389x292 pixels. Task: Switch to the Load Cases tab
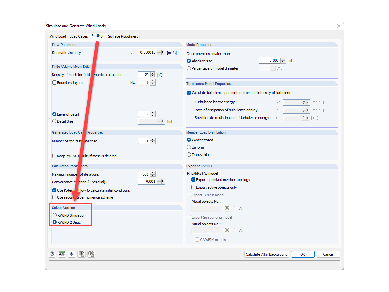[79, 36]
